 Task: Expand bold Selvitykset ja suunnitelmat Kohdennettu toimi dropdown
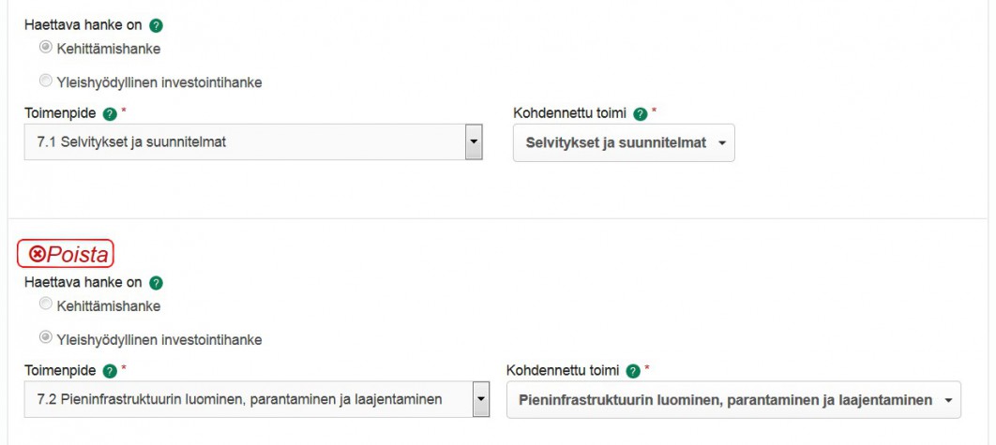(x=624, y=142)
